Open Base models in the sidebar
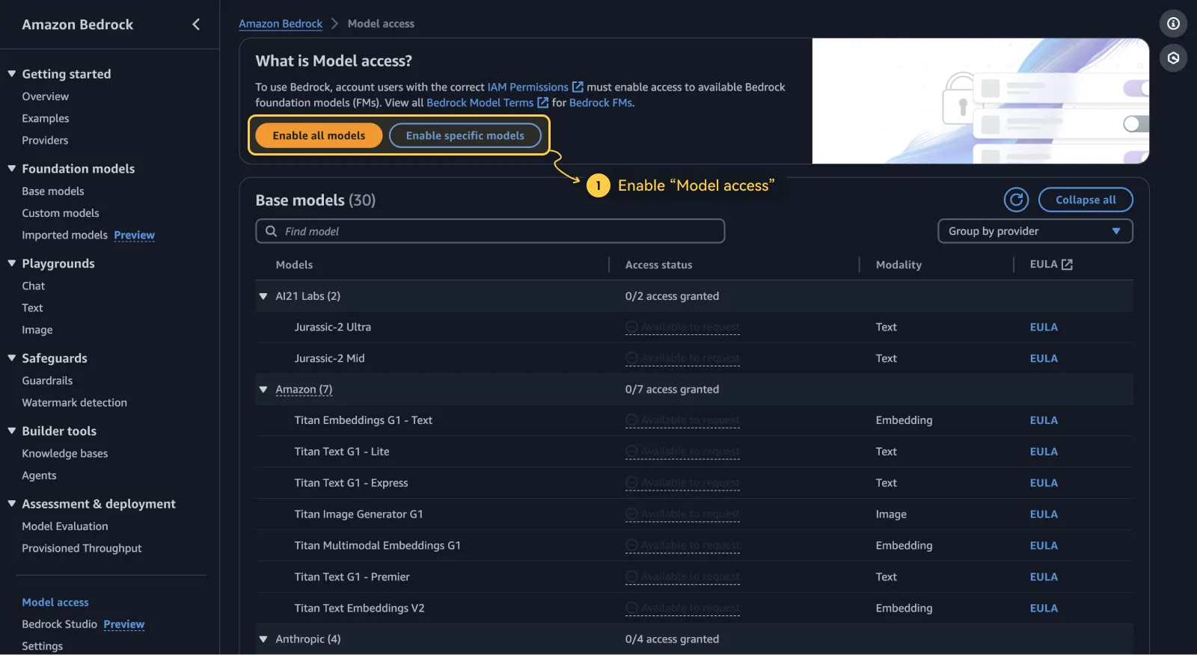This screenshot has height=655, width=1197. (53, 191)
